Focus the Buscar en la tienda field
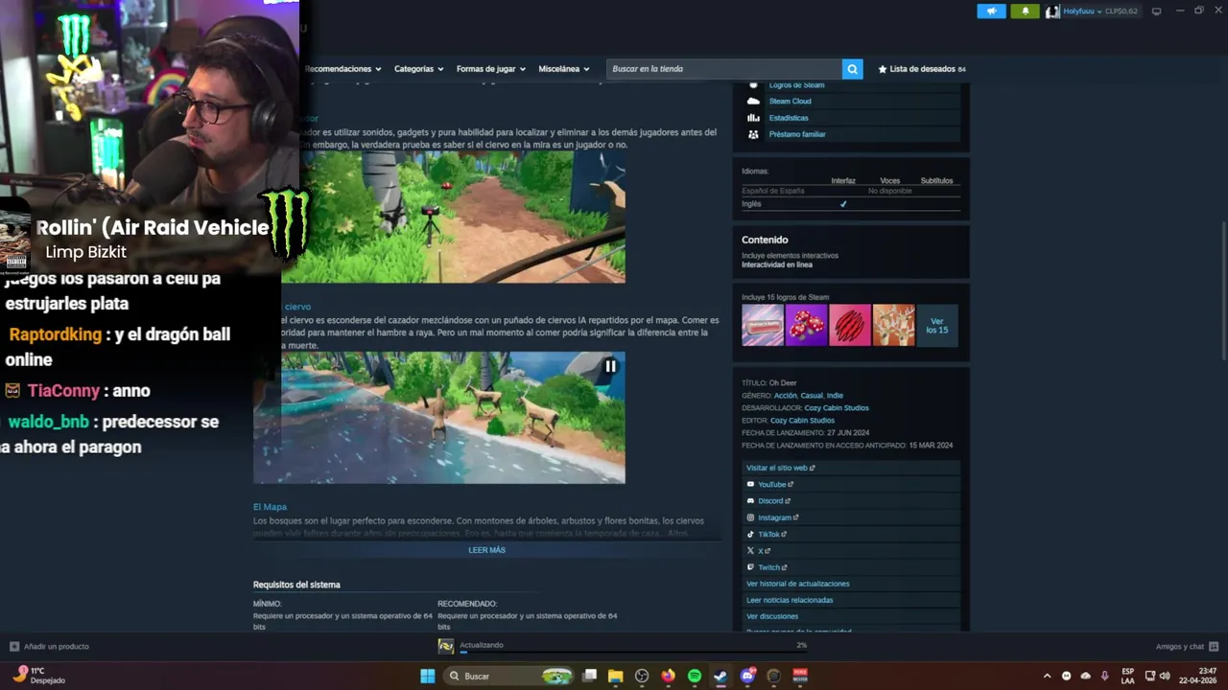Image resolution: width=1228 pixels, height=690 pixels. (x=724, y=69)
